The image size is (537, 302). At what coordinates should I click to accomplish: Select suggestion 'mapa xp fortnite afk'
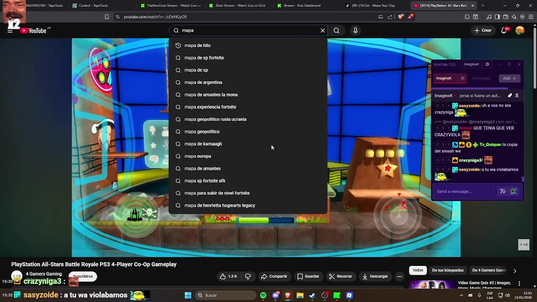248,181
